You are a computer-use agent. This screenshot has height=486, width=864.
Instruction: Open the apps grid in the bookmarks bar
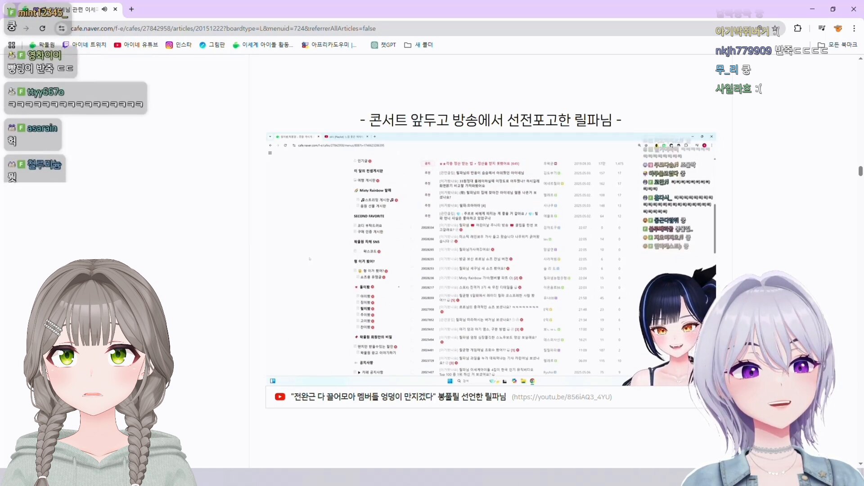(12, 45)
